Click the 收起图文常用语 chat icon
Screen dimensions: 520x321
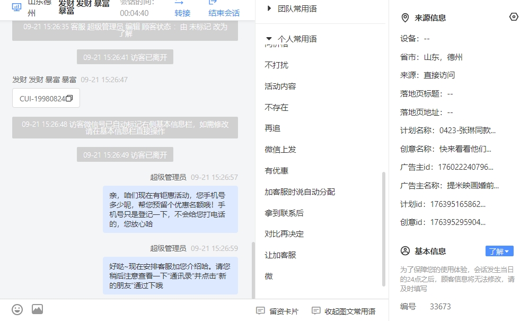(316, 311)
